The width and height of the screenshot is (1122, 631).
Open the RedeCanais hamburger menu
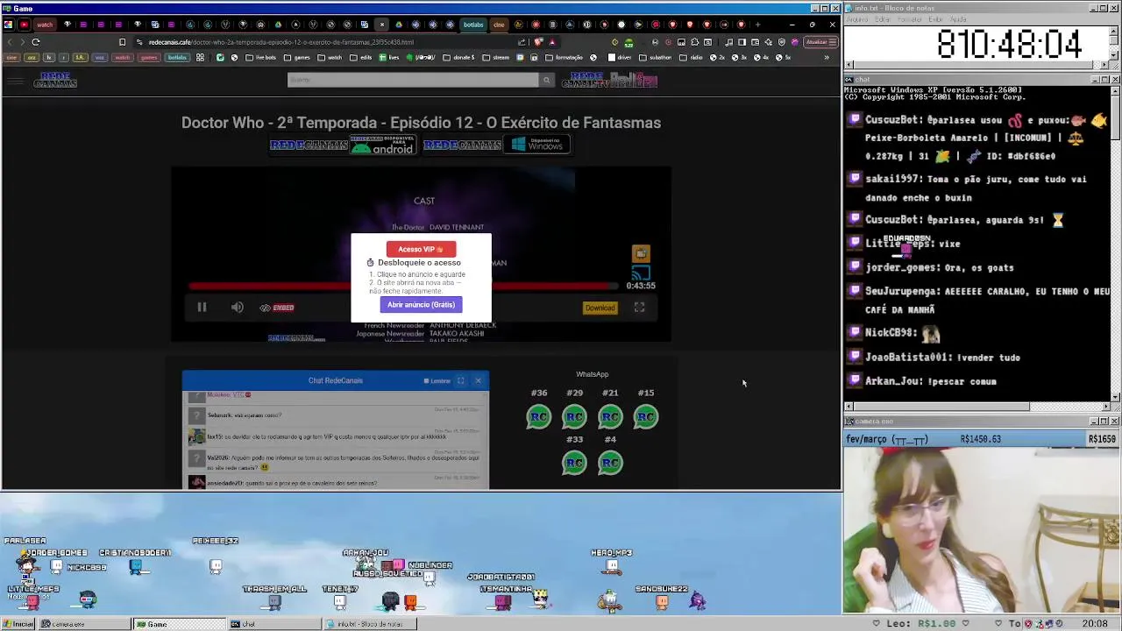click(15, 82)
